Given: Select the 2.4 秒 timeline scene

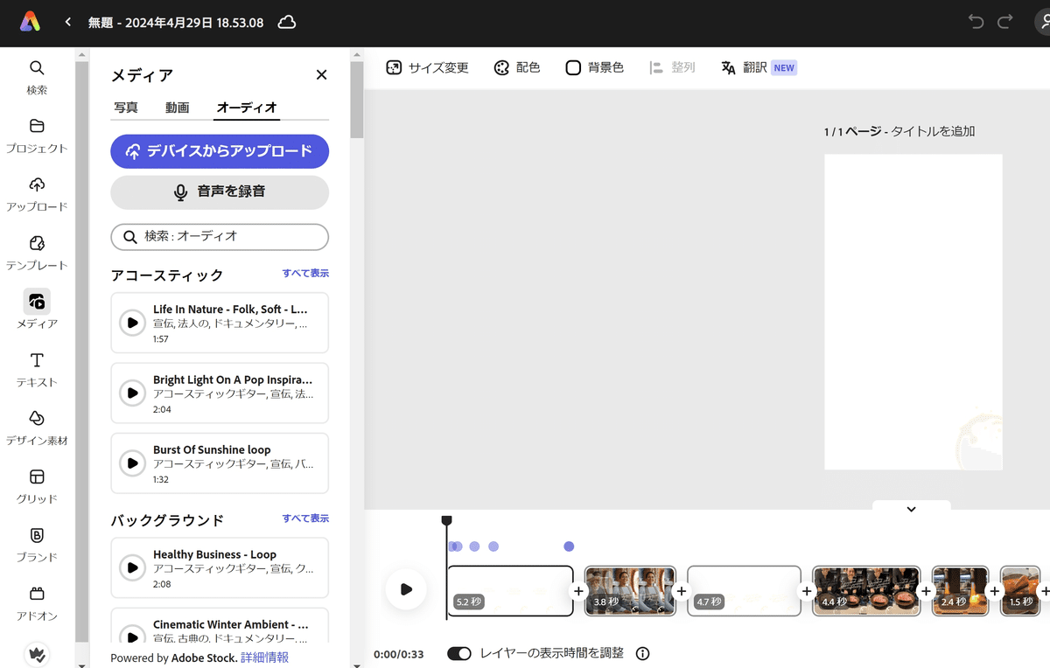Looking at the screenshot, I should point(960,591).
